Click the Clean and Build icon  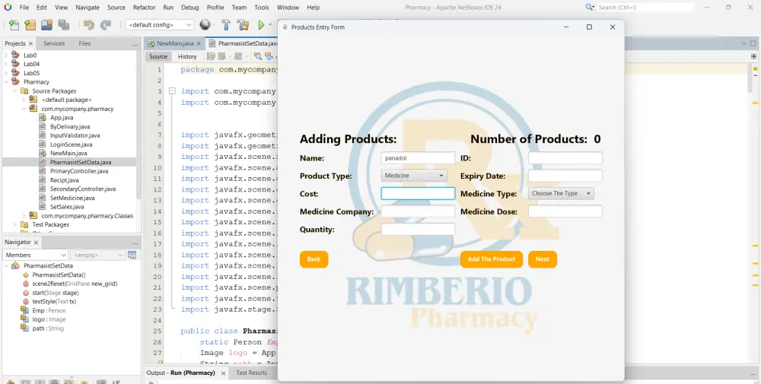pyautogui.click(x=243, y=25)
